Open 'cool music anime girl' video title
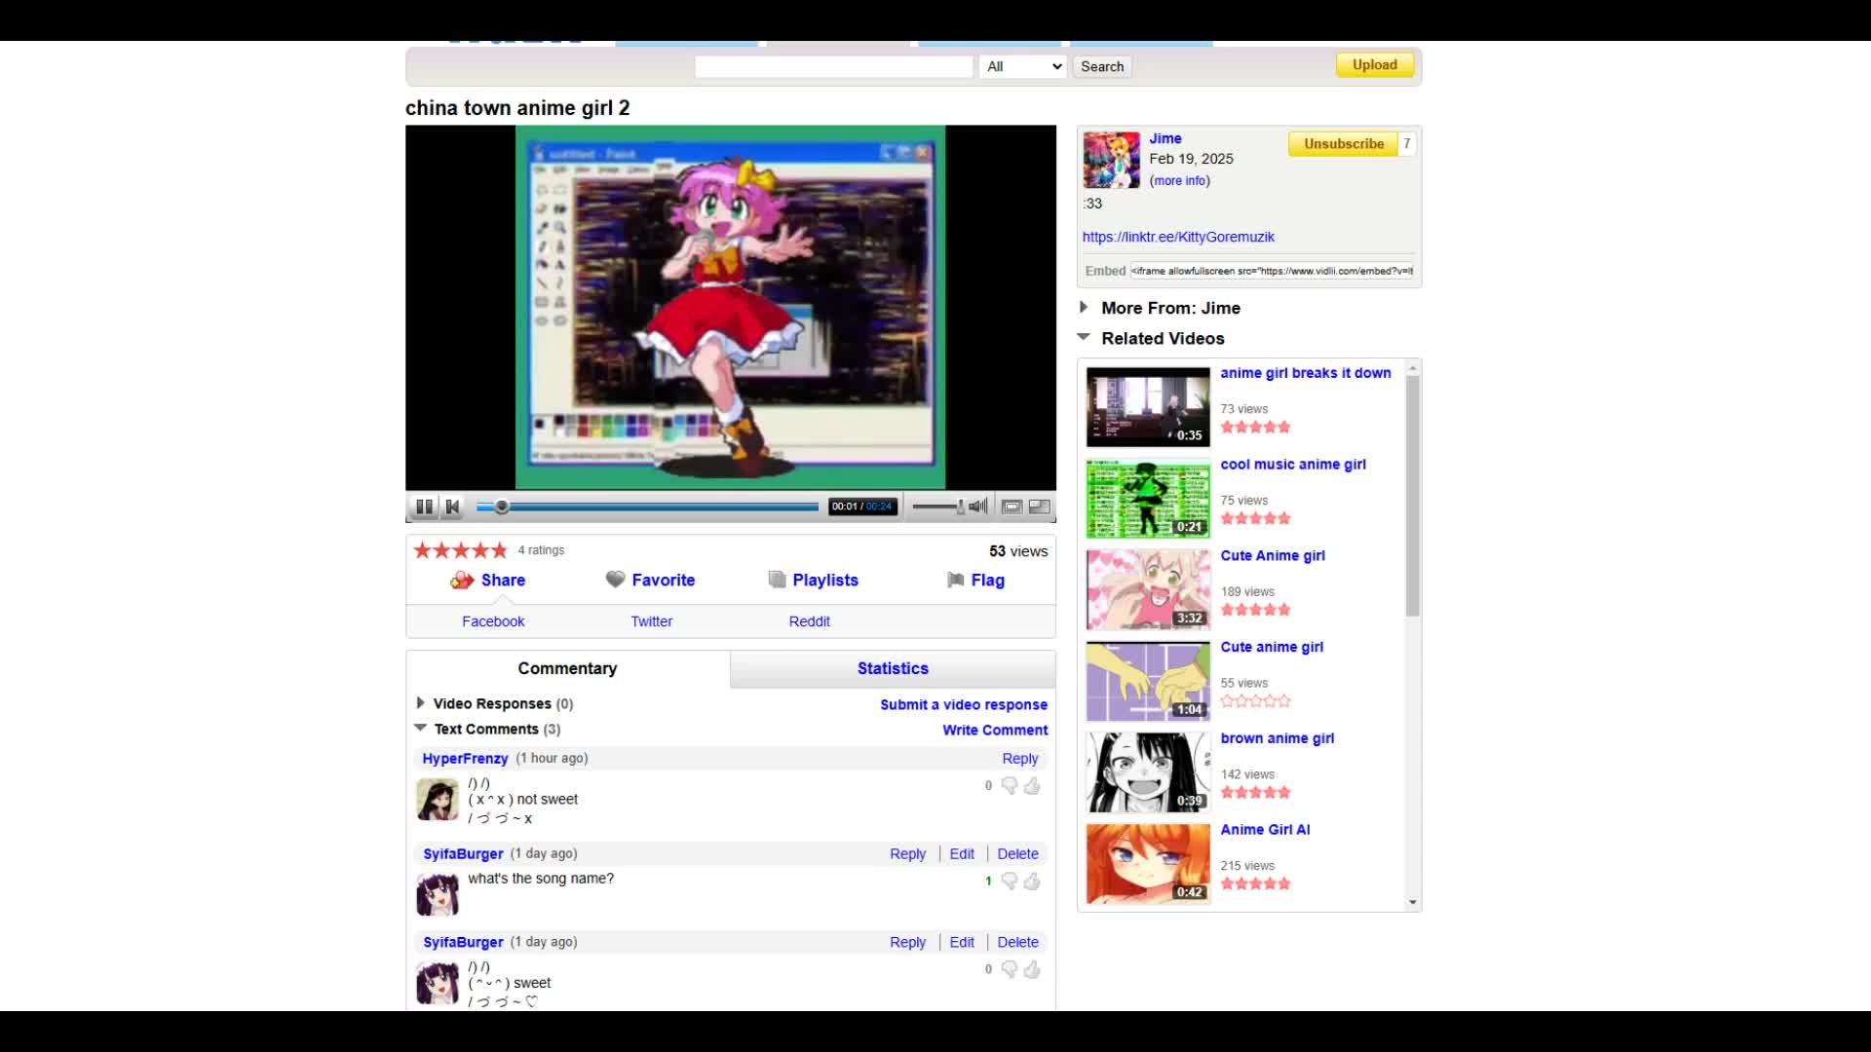This screenshot has width=1871, height=1052. click(x=1293, y=465)
